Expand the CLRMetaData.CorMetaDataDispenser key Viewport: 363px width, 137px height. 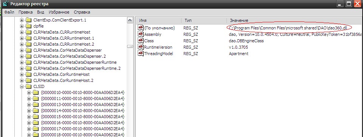pos(22,50)
